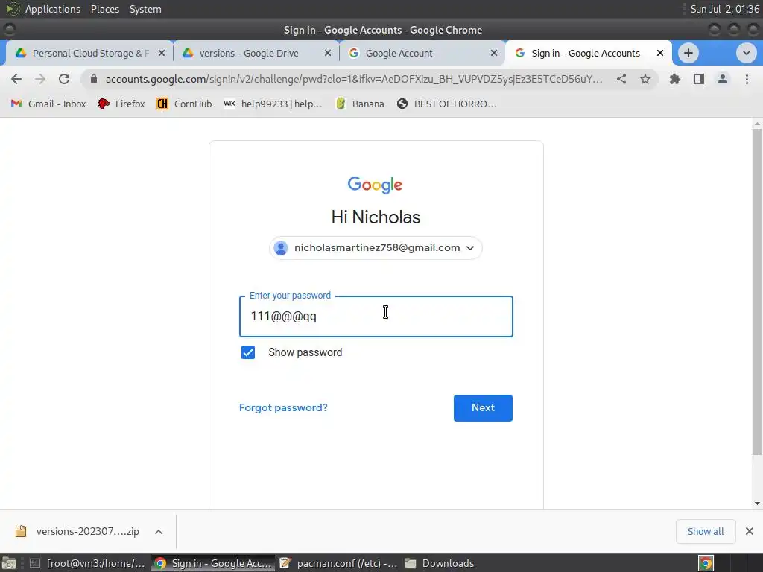The image size is (763, 572).
Task: Close the Sign in - Google Accounts tab
Action: point(660,53)
